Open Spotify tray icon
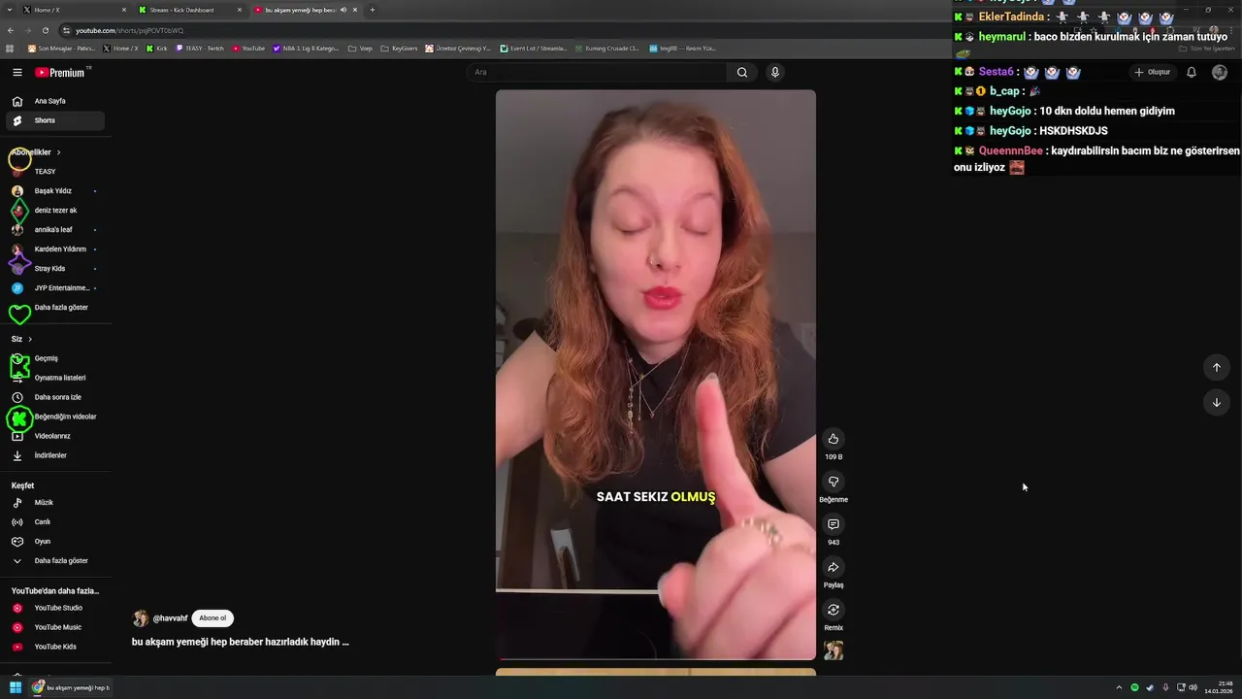 (x=1134, y=687)
